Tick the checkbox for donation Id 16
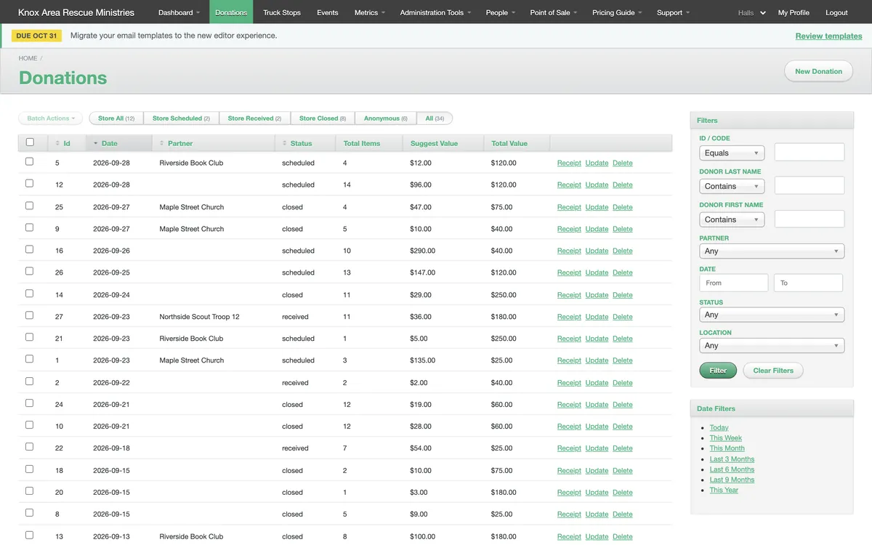872x545 pixels. coord(30,249)
